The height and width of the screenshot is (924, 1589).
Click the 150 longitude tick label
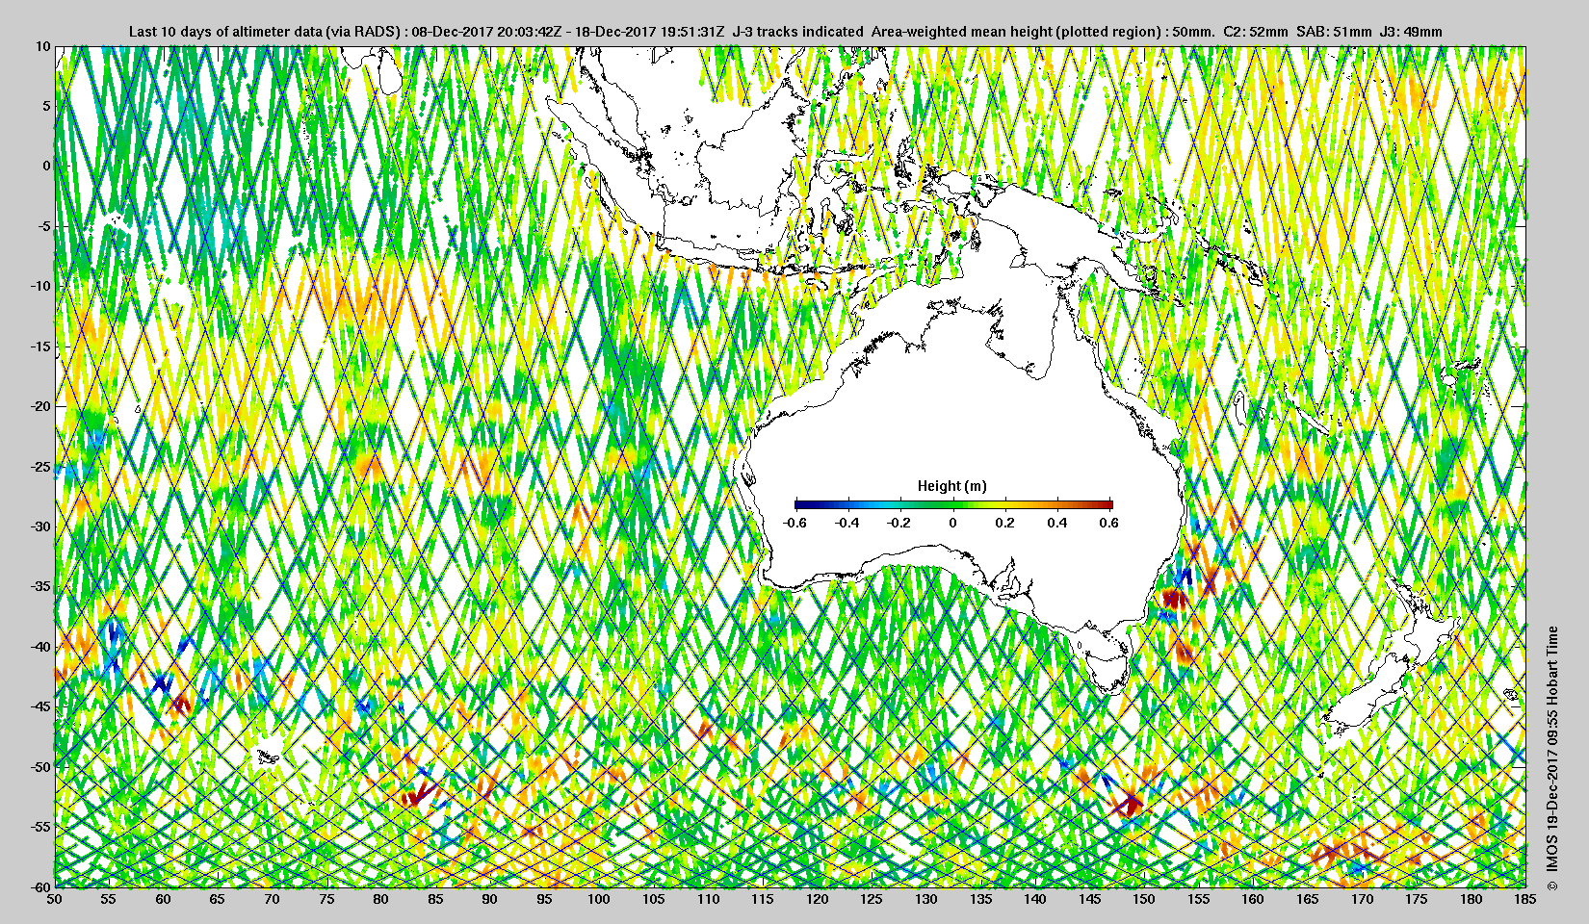click(x=1144, y=900)
